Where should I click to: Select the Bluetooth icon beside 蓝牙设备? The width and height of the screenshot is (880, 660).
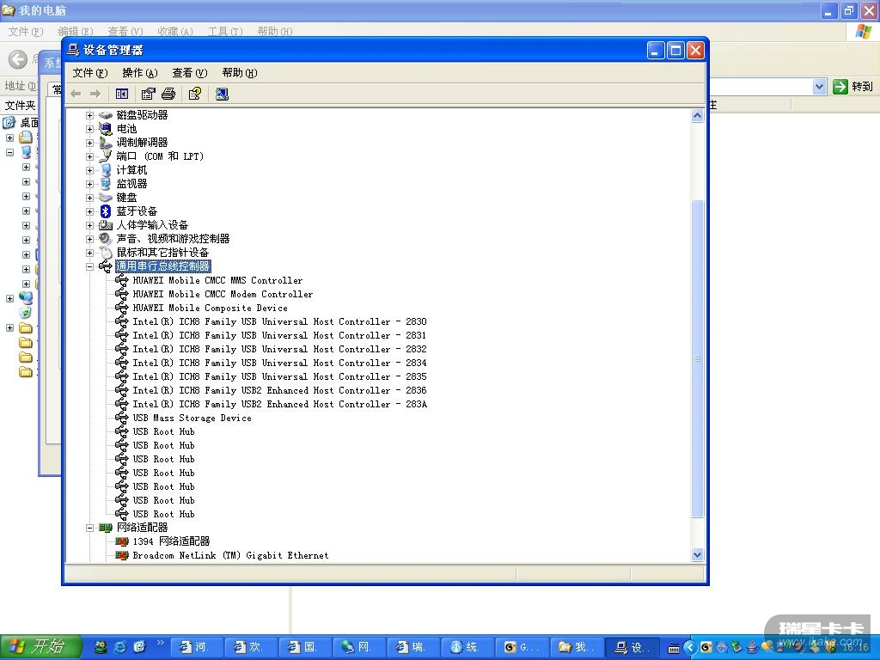pyautogui.click(x=106, y=211)
